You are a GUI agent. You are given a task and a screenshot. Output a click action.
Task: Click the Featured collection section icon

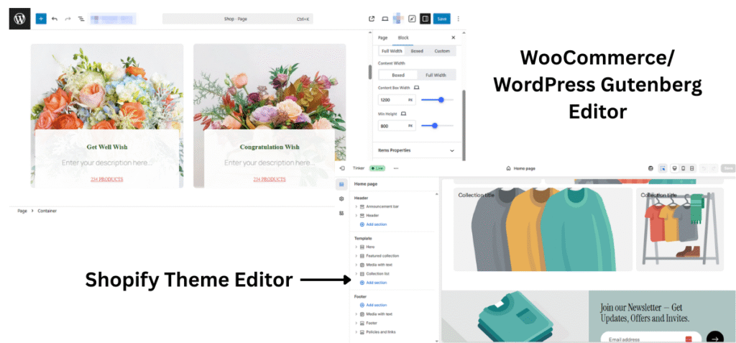[x=362, y=256]
